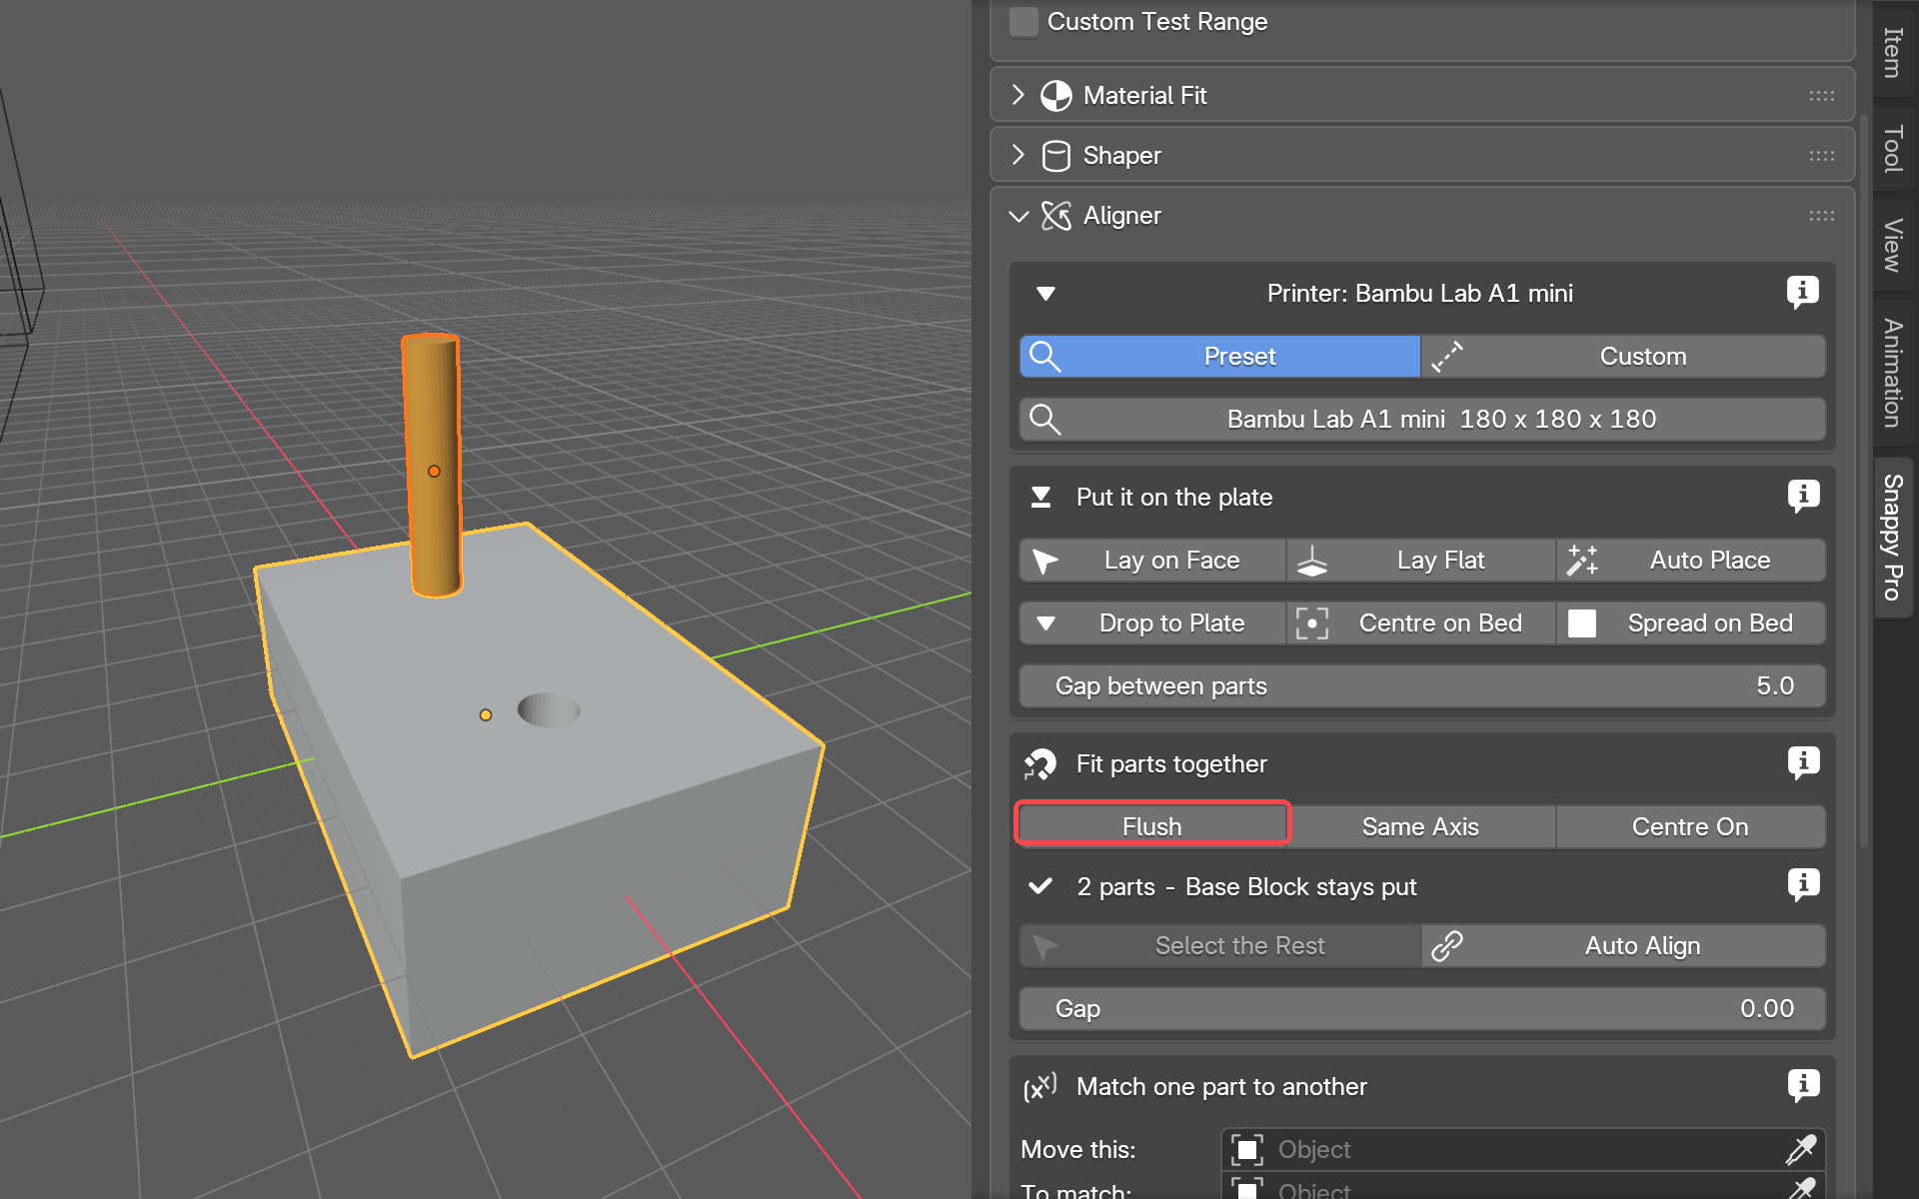Click the Shaper cylinder icon
Screen dimensions: 1919x1199
tap(1055, 156)
